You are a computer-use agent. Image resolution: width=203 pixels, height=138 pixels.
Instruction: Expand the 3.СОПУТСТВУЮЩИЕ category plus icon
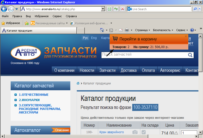coord(16,105)
